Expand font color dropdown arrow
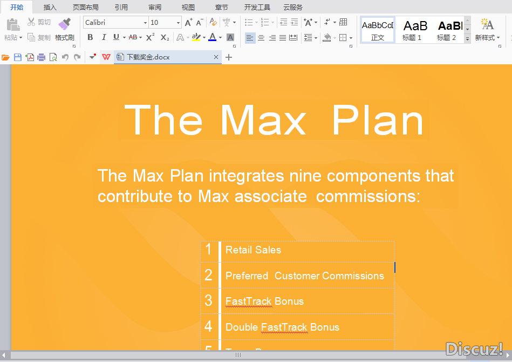This screenshot has width=512, height=362. pos(221,38)
